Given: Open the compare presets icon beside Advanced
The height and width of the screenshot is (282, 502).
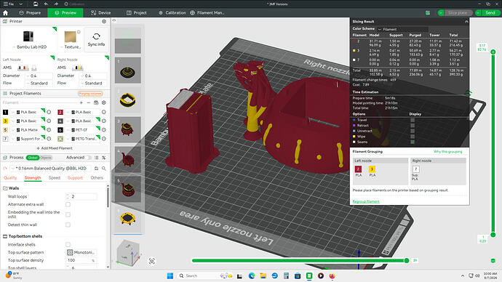Looking at the screenshot, I should pos(96,158).
